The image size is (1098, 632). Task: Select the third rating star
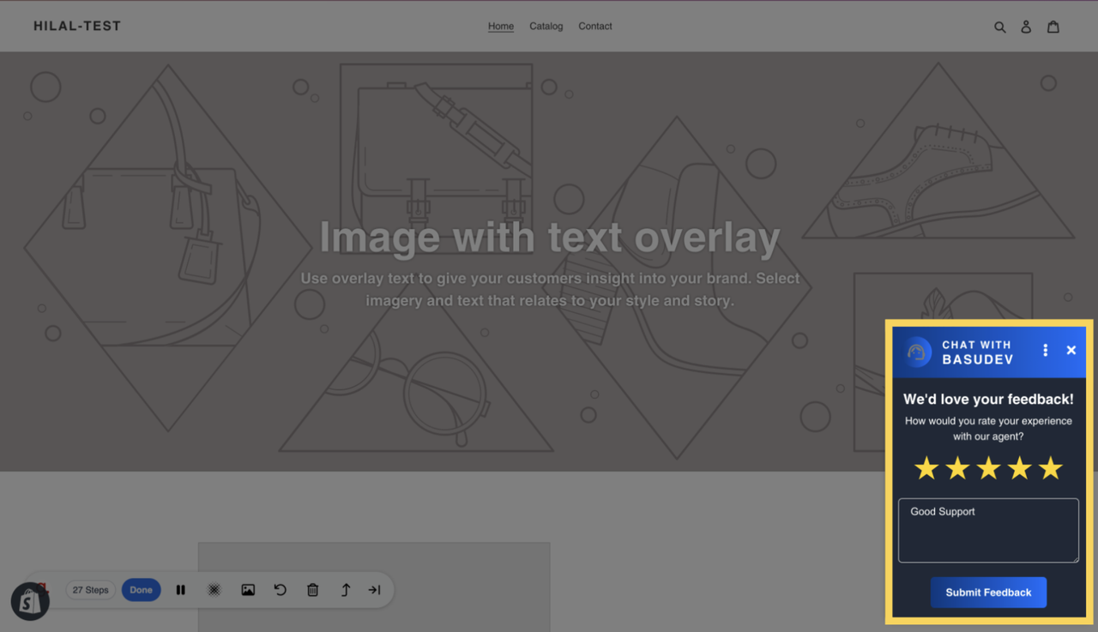click(x=988, y=468)
